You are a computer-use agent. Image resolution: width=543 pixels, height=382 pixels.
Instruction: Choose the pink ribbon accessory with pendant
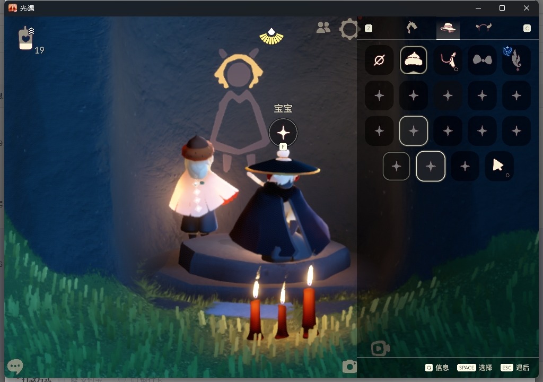click(x=448, y=60)
